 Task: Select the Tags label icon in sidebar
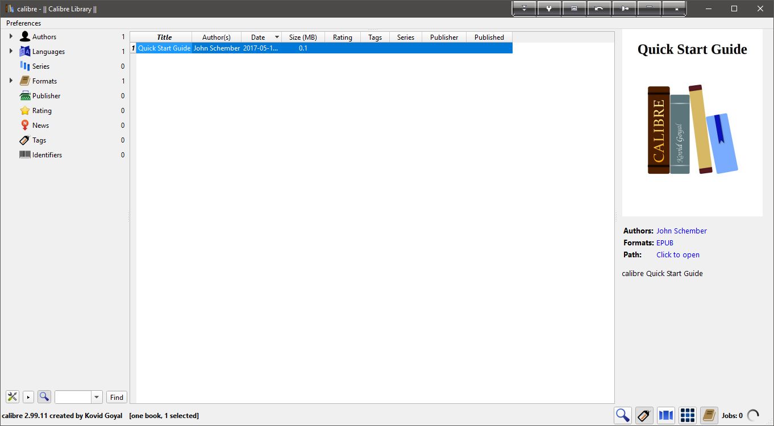coord(25,140)
